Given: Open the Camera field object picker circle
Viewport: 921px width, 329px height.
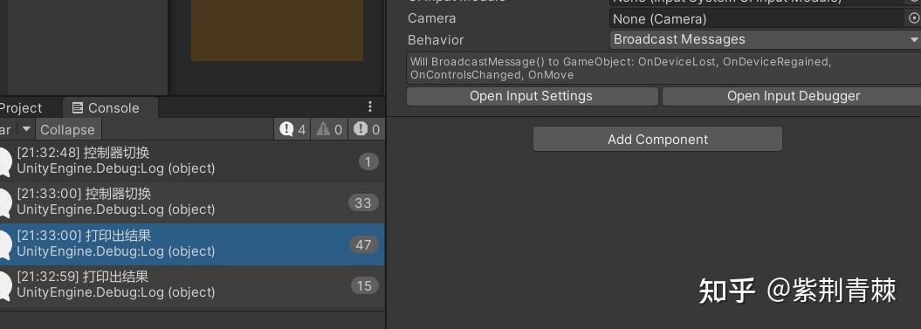Looking at the screenshot, I should (914, 19).
